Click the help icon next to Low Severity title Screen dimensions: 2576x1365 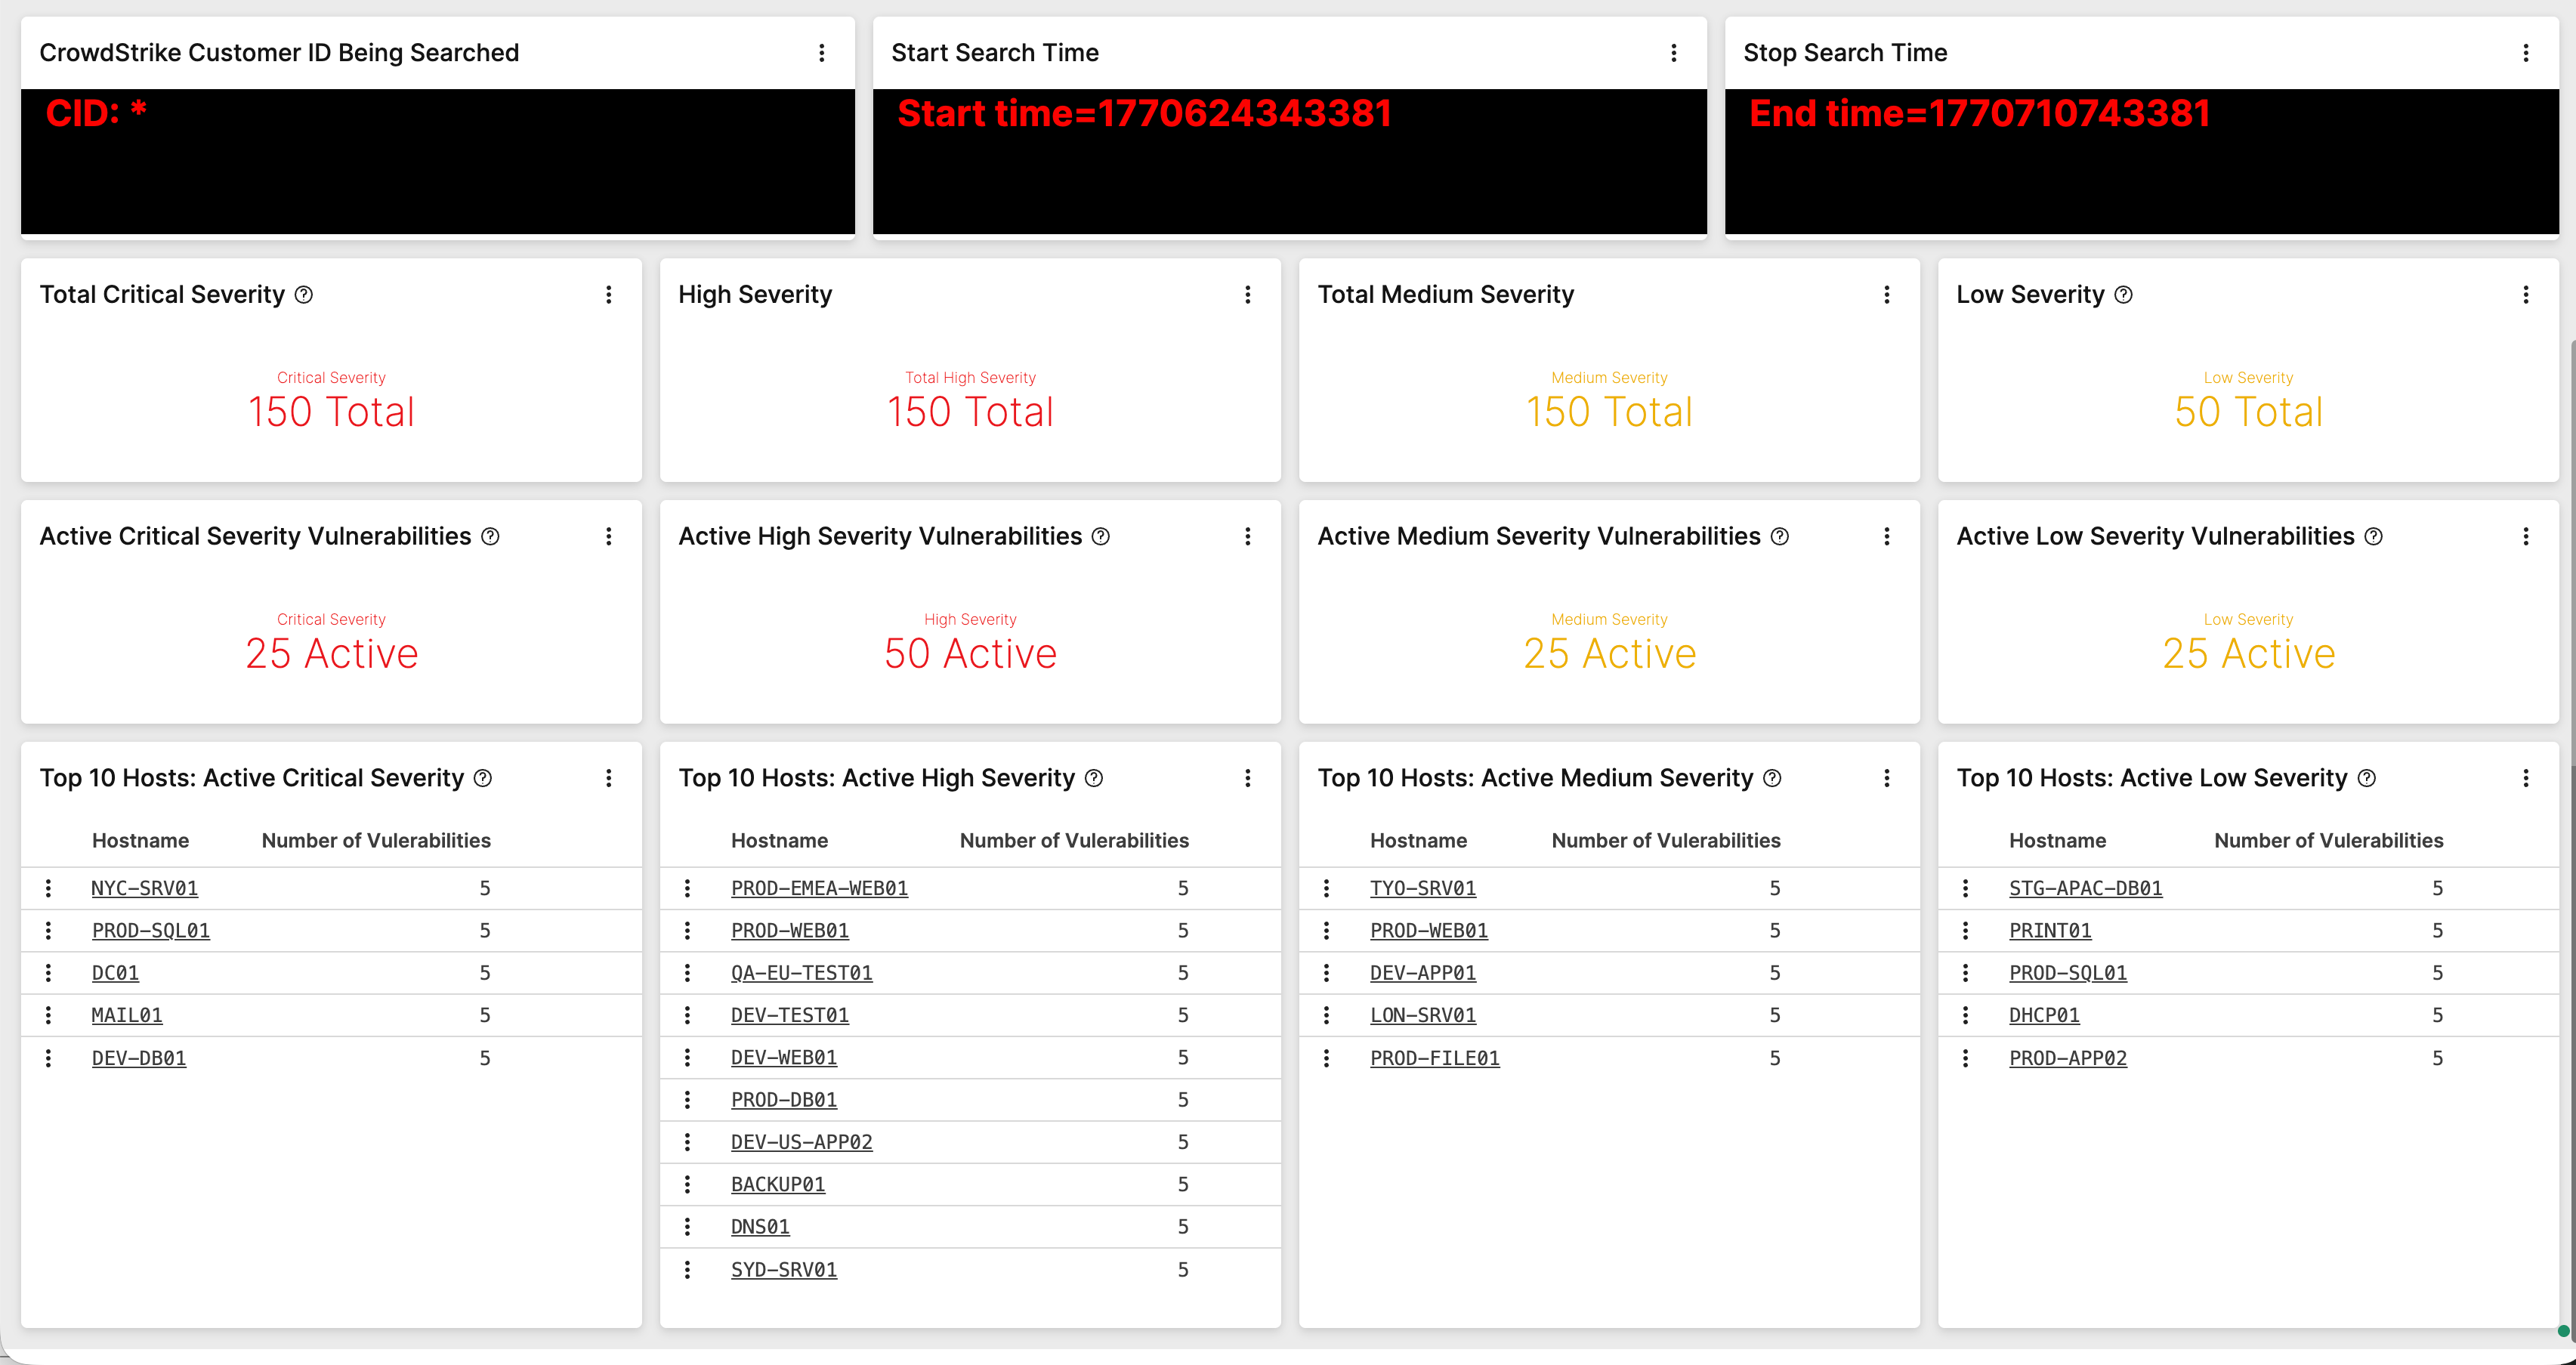click(x=2124, y=294)
